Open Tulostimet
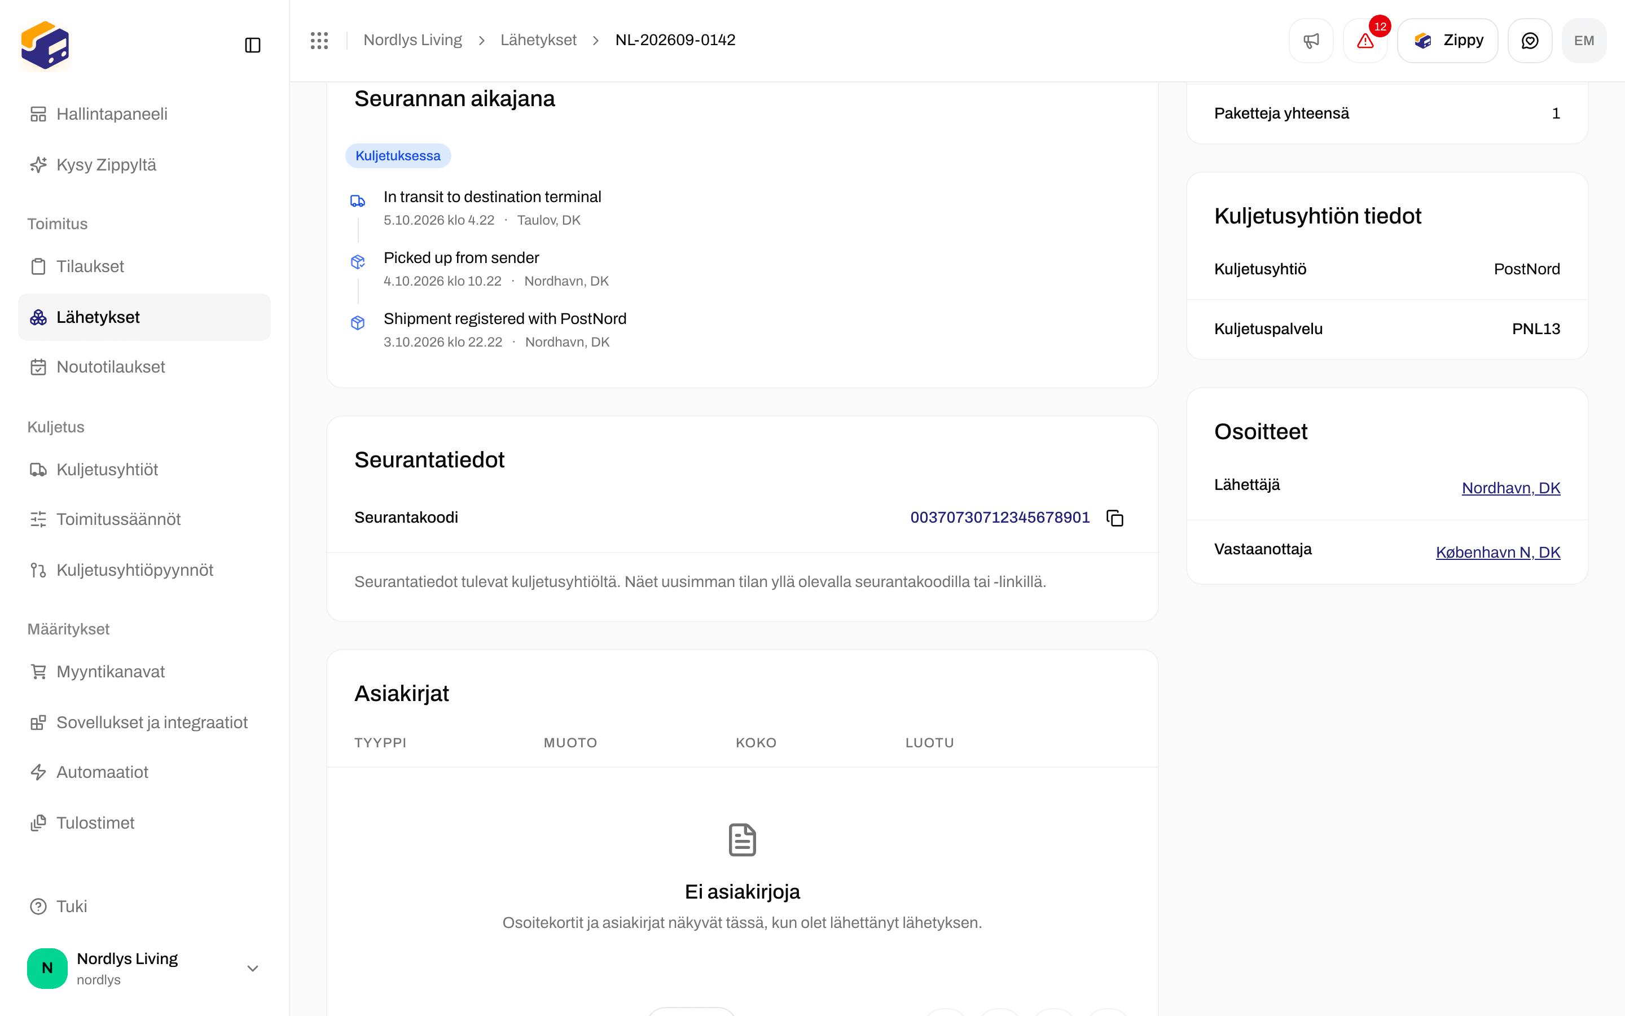 (x=144, y=822)
